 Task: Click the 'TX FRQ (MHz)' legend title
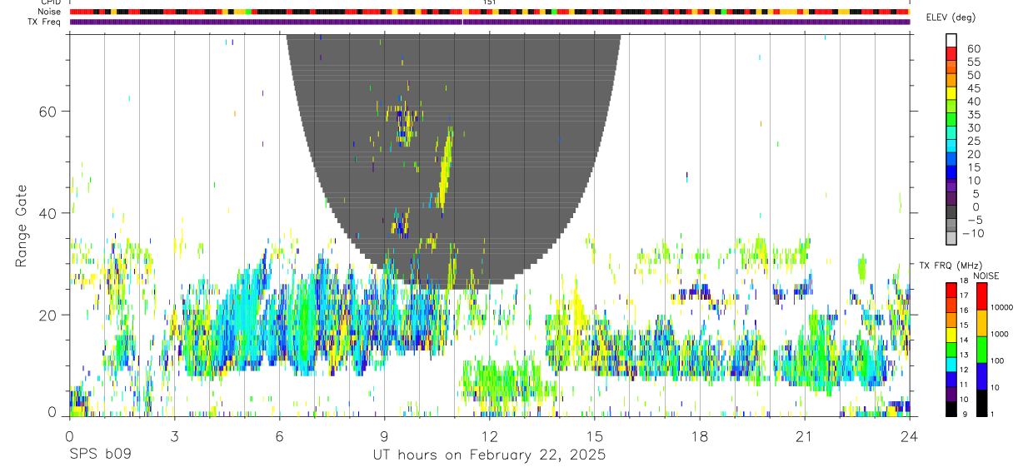point(951,266)
